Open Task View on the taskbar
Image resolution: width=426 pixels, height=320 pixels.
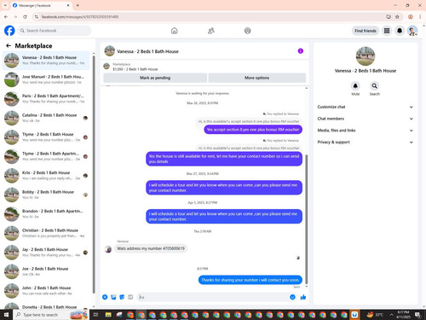[x=96, y=315]
